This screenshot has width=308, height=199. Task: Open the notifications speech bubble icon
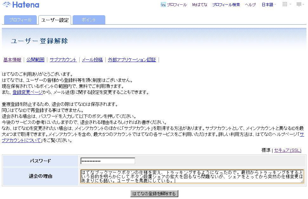click(299, 4)
